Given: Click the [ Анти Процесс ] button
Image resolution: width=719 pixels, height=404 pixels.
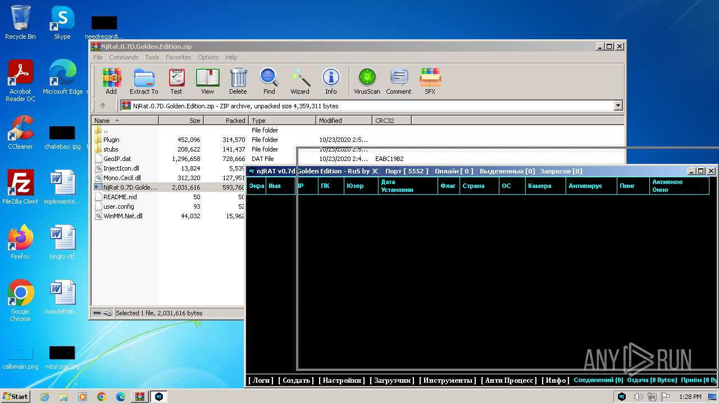Looking at the screenshot, I should click(509, 380).
